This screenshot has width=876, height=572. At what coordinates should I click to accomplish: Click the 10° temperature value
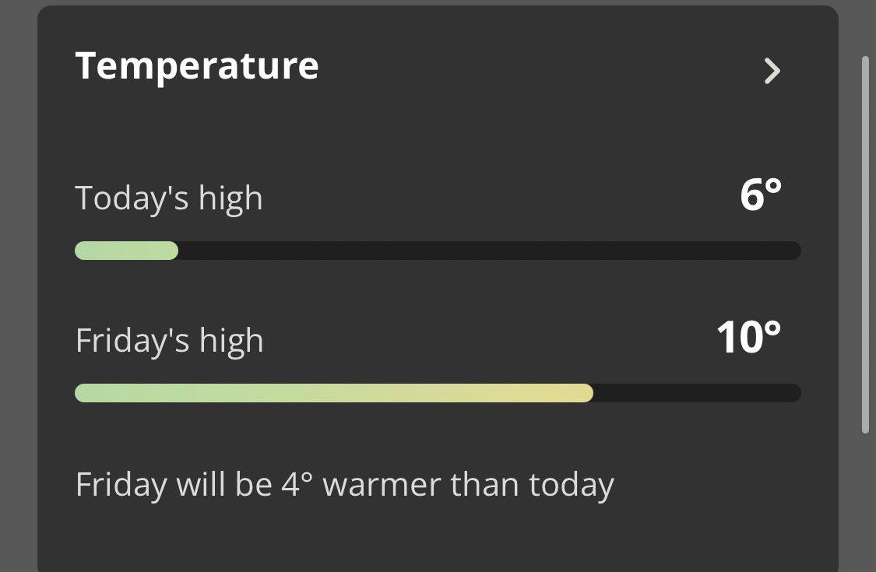[x=748, y=338]
